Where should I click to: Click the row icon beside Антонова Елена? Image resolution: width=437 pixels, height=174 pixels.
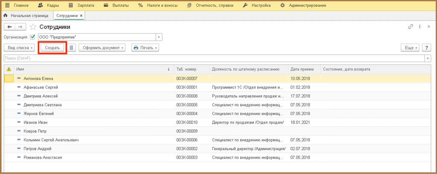pos(19,79)
